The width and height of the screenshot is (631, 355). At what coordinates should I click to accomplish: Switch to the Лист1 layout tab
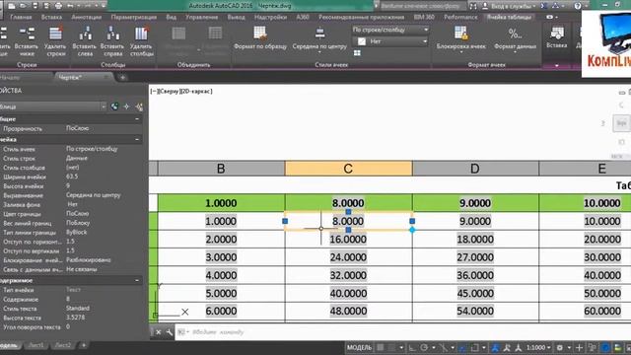[x=35, y=345]
